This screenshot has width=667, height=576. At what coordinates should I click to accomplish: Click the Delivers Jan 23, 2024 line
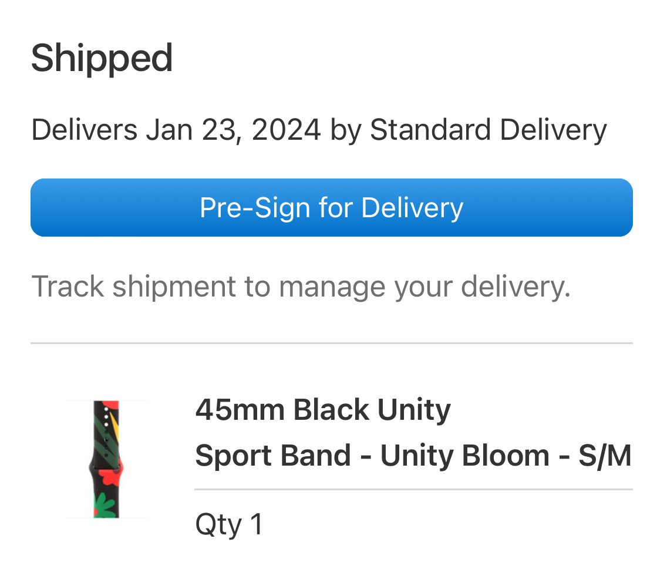[319, 130]
